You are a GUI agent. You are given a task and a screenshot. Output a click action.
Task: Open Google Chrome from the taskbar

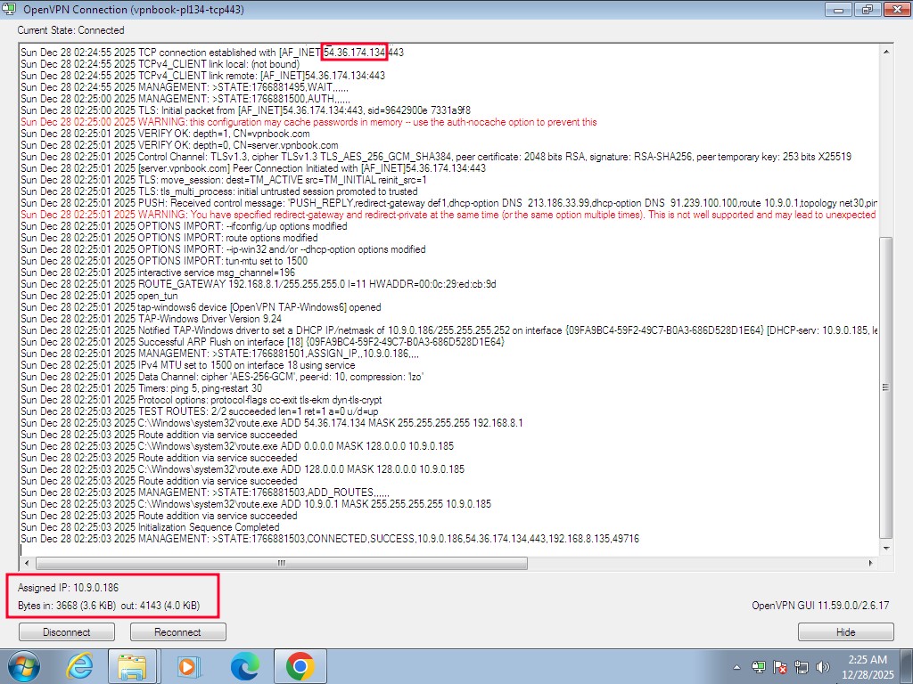click(300, 666)
